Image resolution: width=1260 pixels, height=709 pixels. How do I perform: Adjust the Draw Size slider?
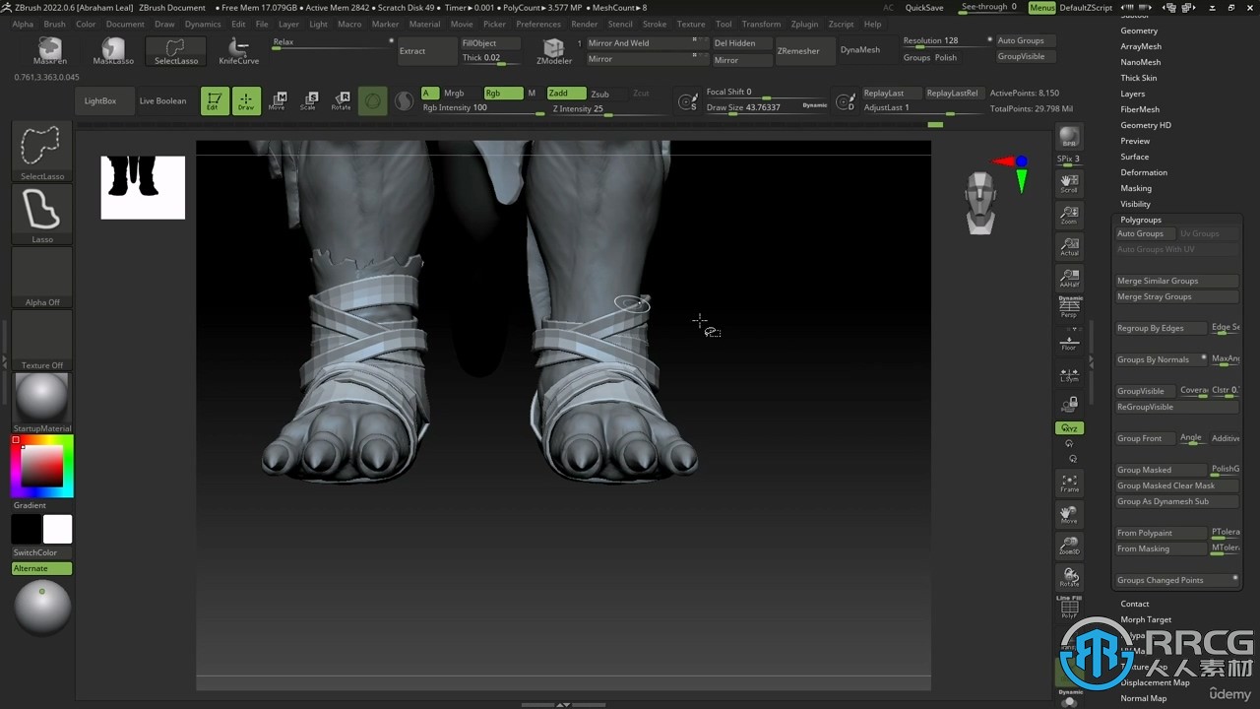(767, 107)
